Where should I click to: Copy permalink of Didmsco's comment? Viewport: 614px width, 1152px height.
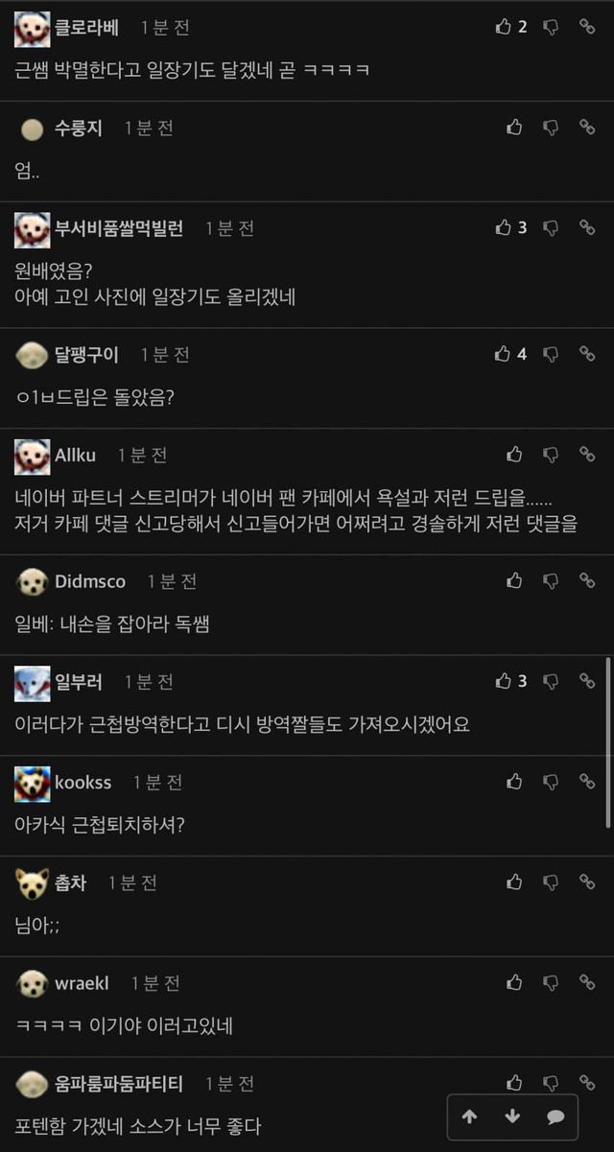pos(587,580)
